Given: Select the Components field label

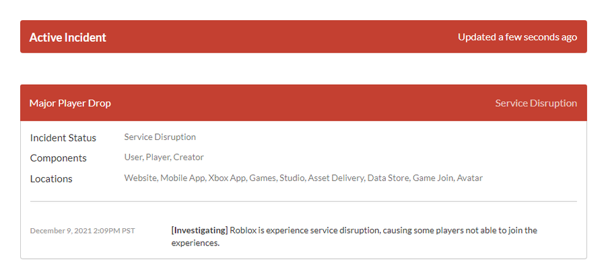Looking at the screenshot, I should pos(59,158).
